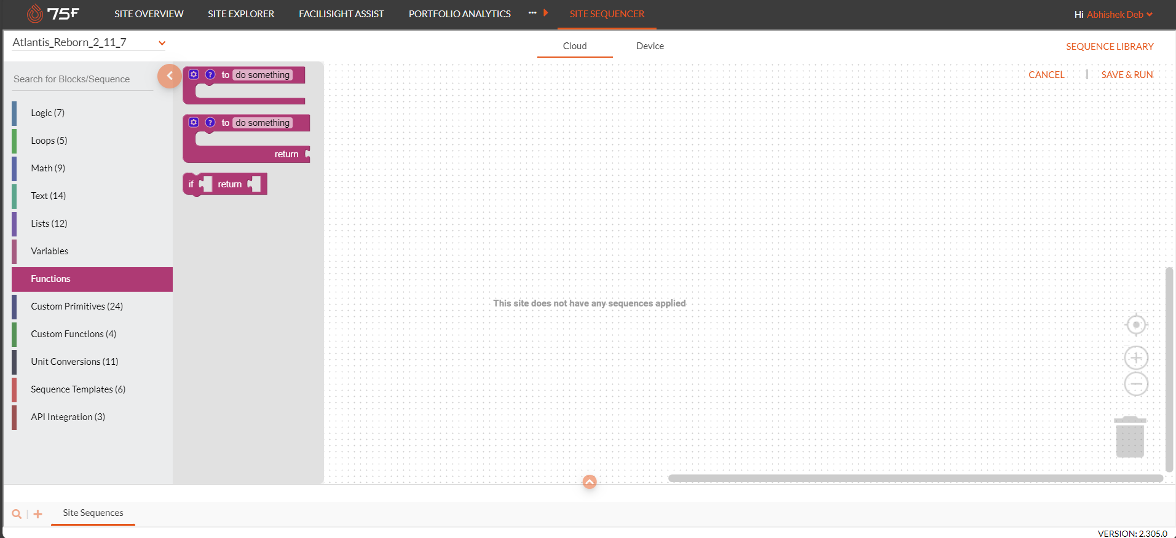Screen dimensions: 1176x538
Task: Zoom out of the workspace
Action: click(1135, 384)
